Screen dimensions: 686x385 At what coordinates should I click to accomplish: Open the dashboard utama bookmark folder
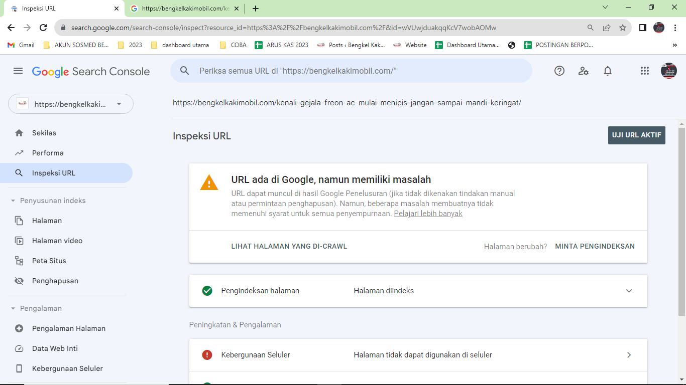pos(180,45)
